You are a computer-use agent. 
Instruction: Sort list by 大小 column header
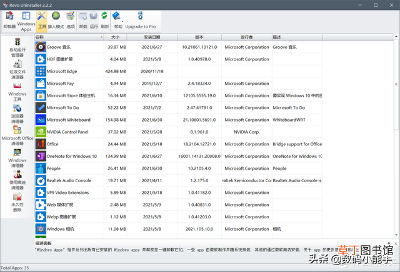(115, 37)
